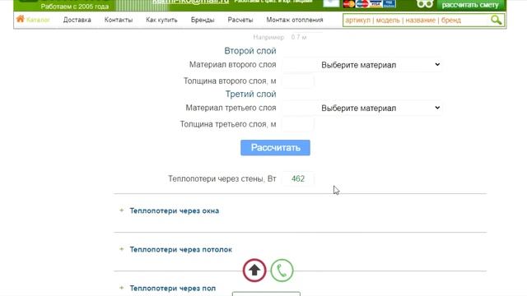Click the рассчитать смету button
Screen dimensions: 527x296
(470, 5)
